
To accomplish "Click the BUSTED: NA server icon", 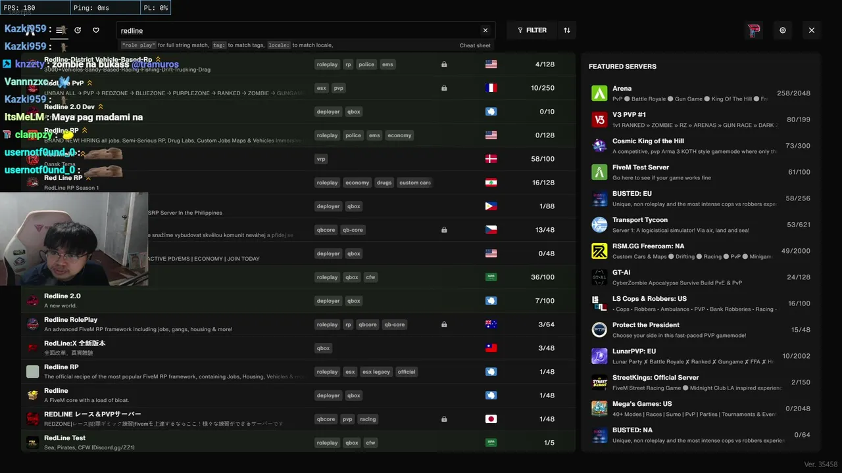I will (x=599, y=435).
